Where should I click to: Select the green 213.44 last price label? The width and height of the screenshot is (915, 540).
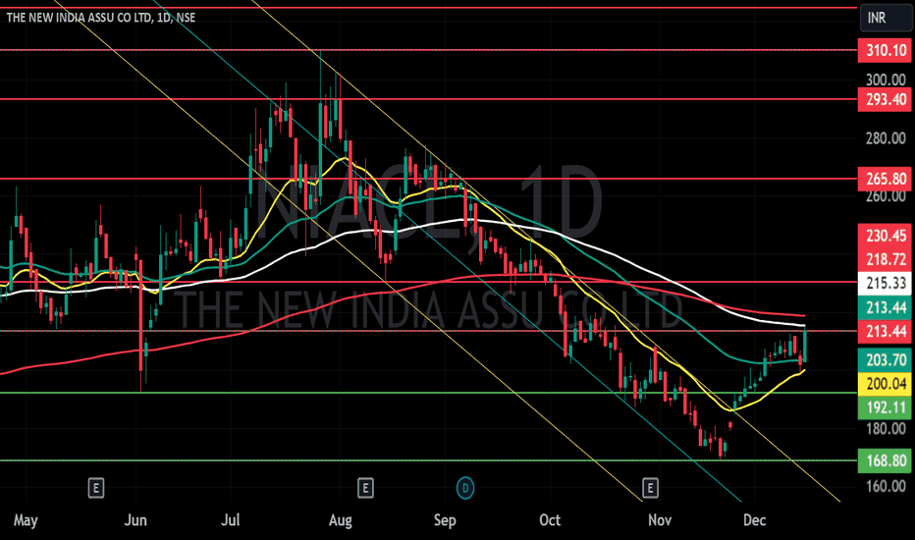pyautogui.click(x=885, y=307)
